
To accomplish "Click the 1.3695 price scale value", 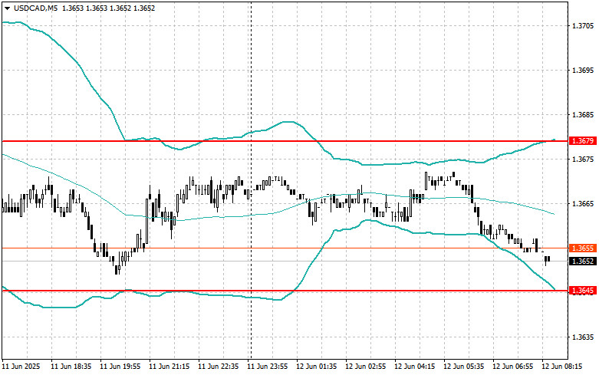I will [584, 71].
